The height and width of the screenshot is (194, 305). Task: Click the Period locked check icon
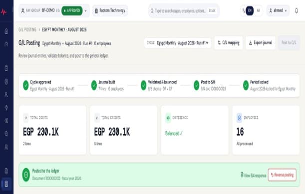click(246, 85)
